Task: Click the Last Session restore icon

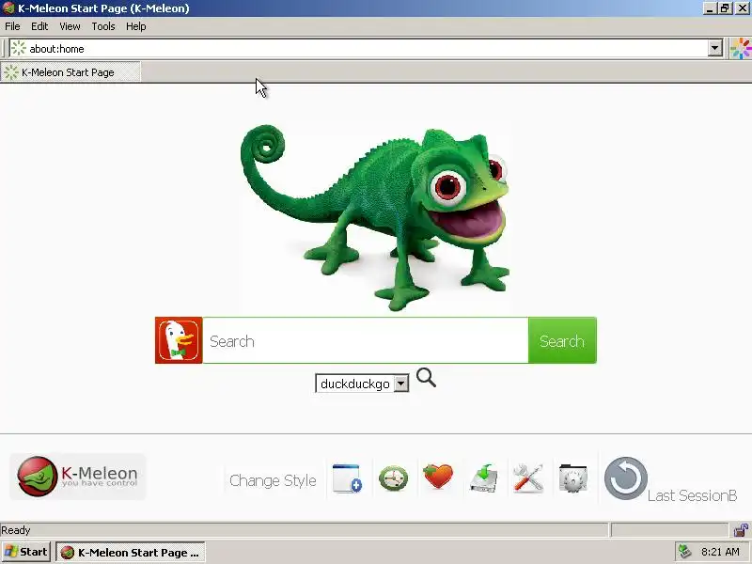Action: click(625, 478)
